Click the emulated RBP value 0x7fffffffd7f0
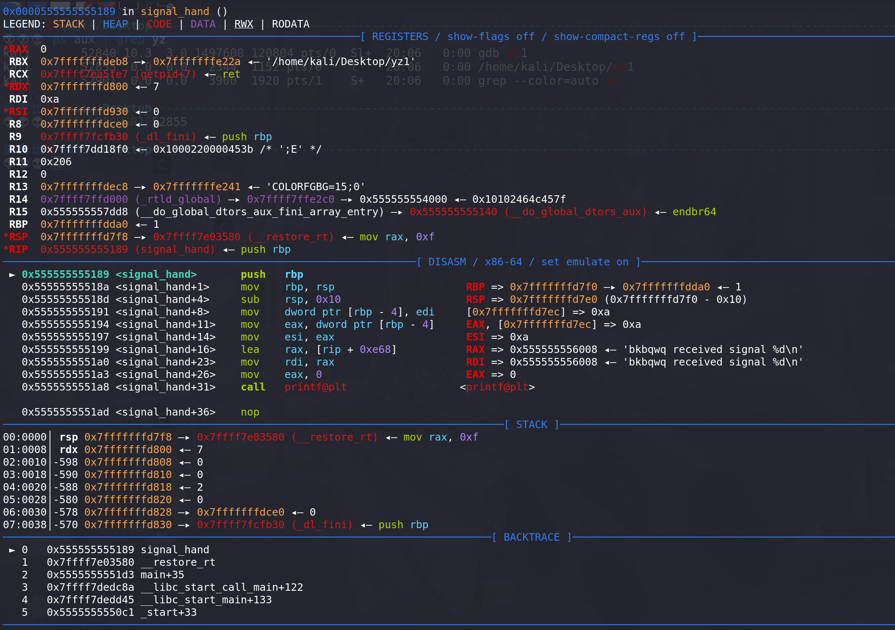This screenshot has height=630, width=895. point(554,287)
